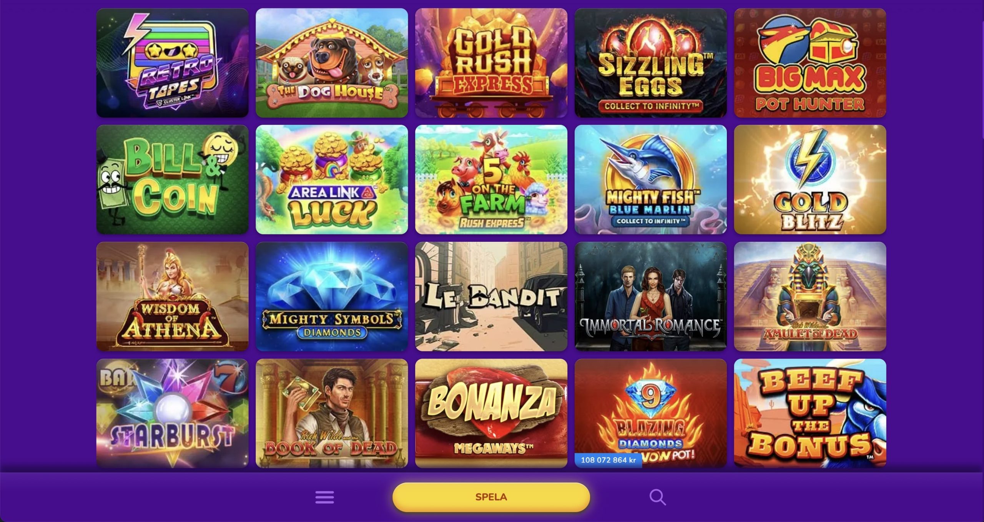This screenshot has width=984, height=522.
Task: Click the 108 072 864 kr jackpot badge
Action: tap(608, 460)
